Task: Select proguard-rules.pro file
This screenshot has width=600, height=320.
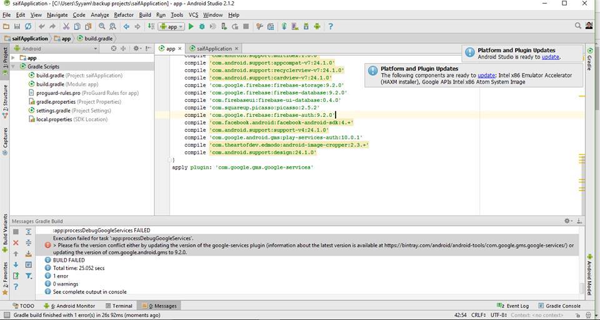Action: click(x=84, y=93)
